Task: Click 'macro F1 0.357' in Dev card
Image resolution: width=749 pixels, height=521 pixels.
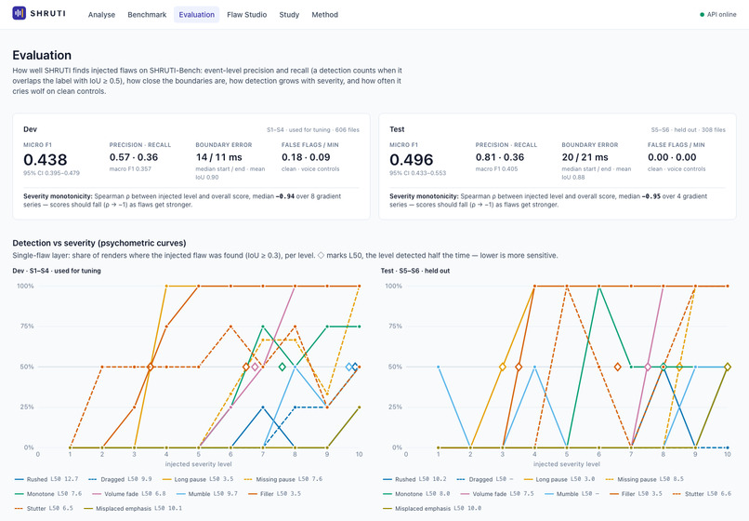Action: pos(130,169)
